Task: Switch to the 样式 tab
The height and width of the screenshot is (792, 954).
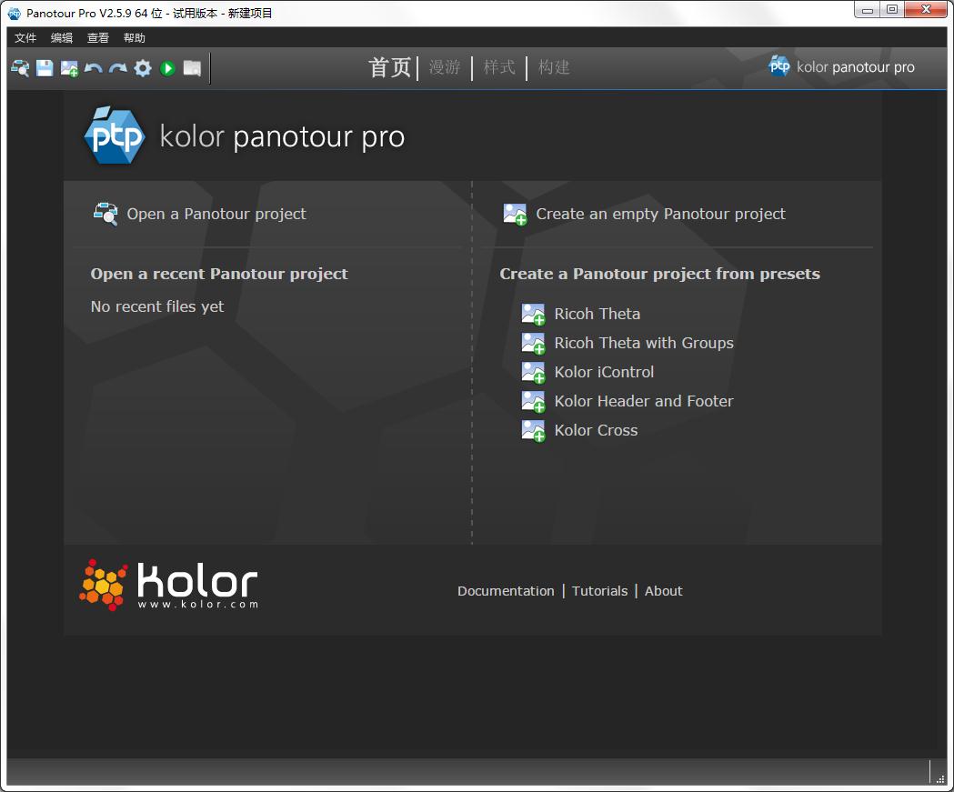Action: click(498, 67)
